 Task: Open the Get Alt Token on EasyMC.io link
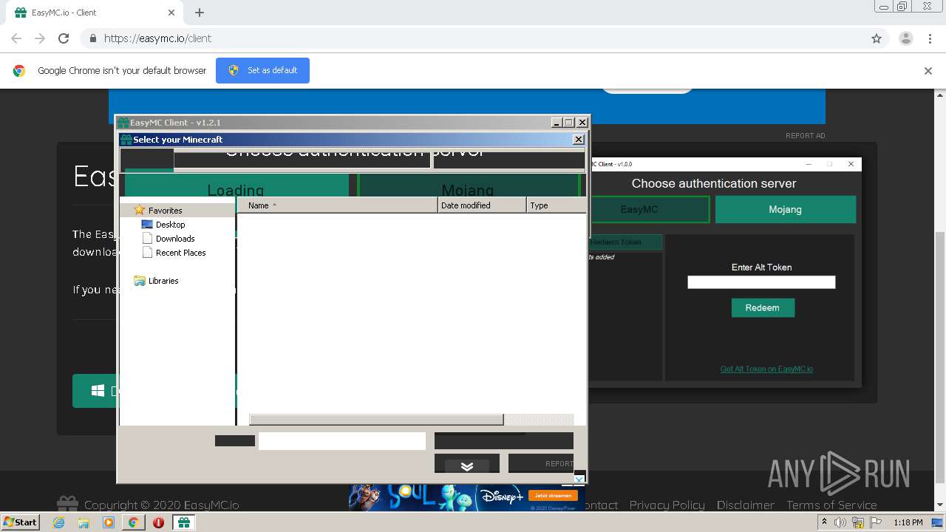766,369
